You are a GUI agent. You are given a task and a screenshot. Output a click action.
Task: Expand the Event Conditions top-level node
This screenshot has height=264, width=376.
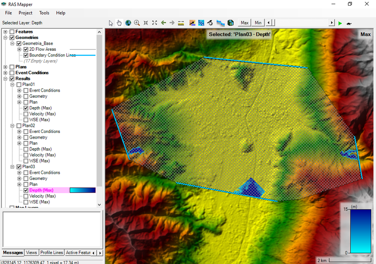pos(5,73)
